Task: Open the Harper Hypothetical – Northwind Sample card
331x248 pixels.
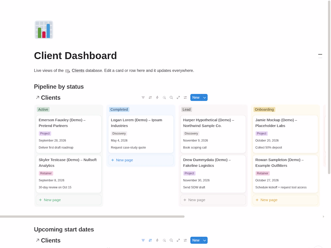Action: coord(213,134)
